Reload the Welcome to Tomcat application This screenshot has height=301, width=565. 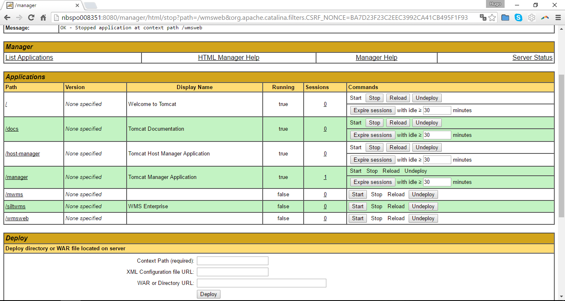398,98
